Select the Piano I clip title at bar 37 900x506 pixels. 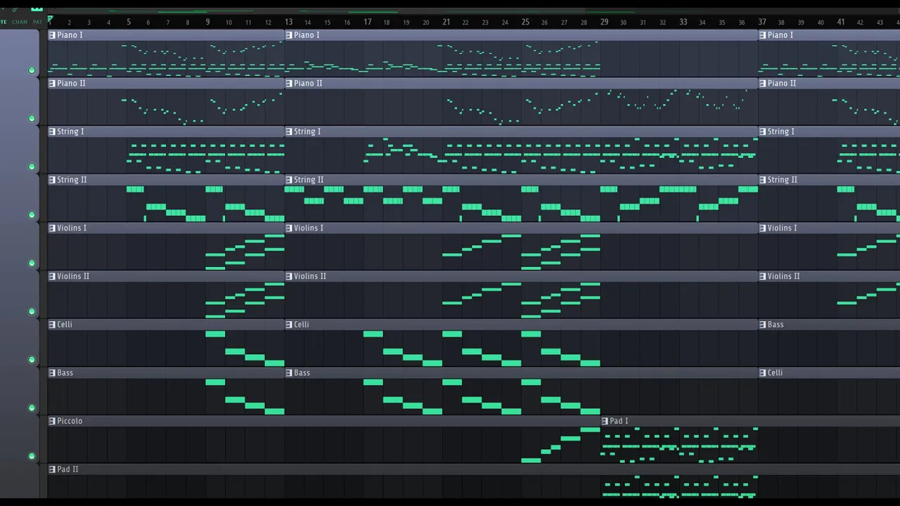click(780, 35)
